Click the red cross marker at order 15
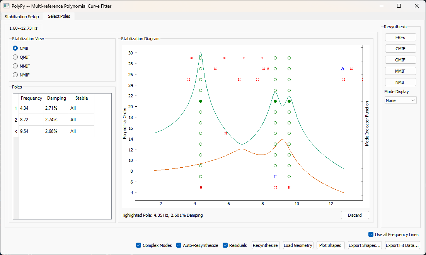 coord(226,133)
